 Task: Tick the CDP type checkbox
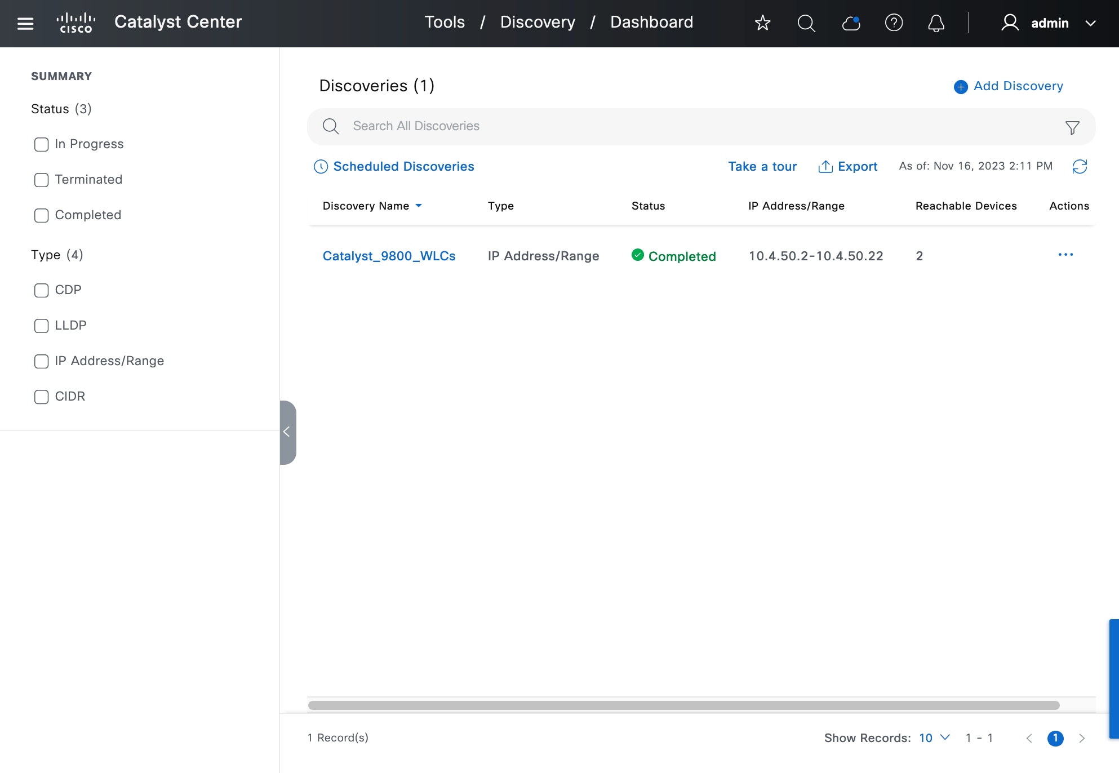point(41,290)
